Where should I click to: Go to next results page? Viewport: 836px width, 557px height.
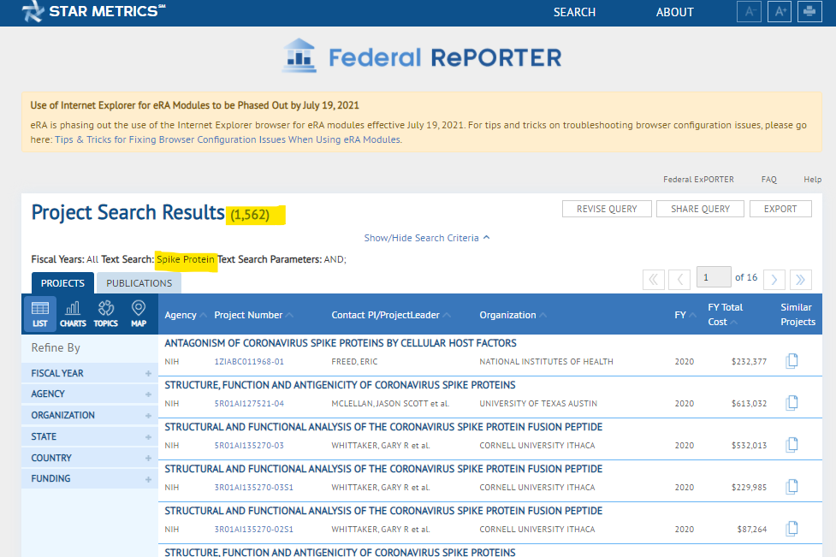pos(774,279)
